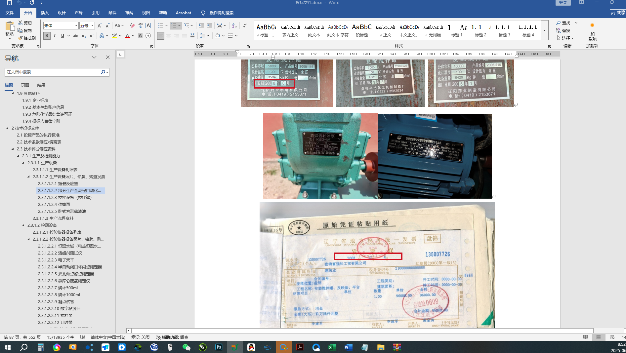The image size is (626, 353).
Task: Apply the yellow text highlight color
Action: [x=114, y=36]
